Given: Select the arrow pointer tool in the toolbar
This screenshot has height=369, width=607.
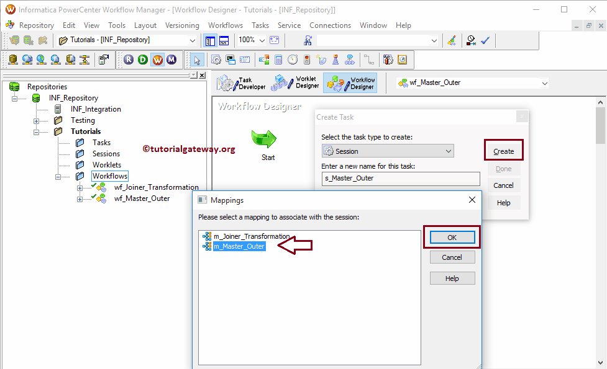Looking at the screenshot, I should [x=197, y=60].
